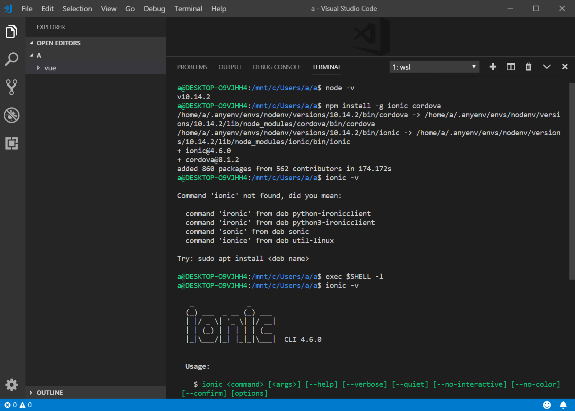
Task: Expand the vue folder in Explorer
Action: pos(50,68)
